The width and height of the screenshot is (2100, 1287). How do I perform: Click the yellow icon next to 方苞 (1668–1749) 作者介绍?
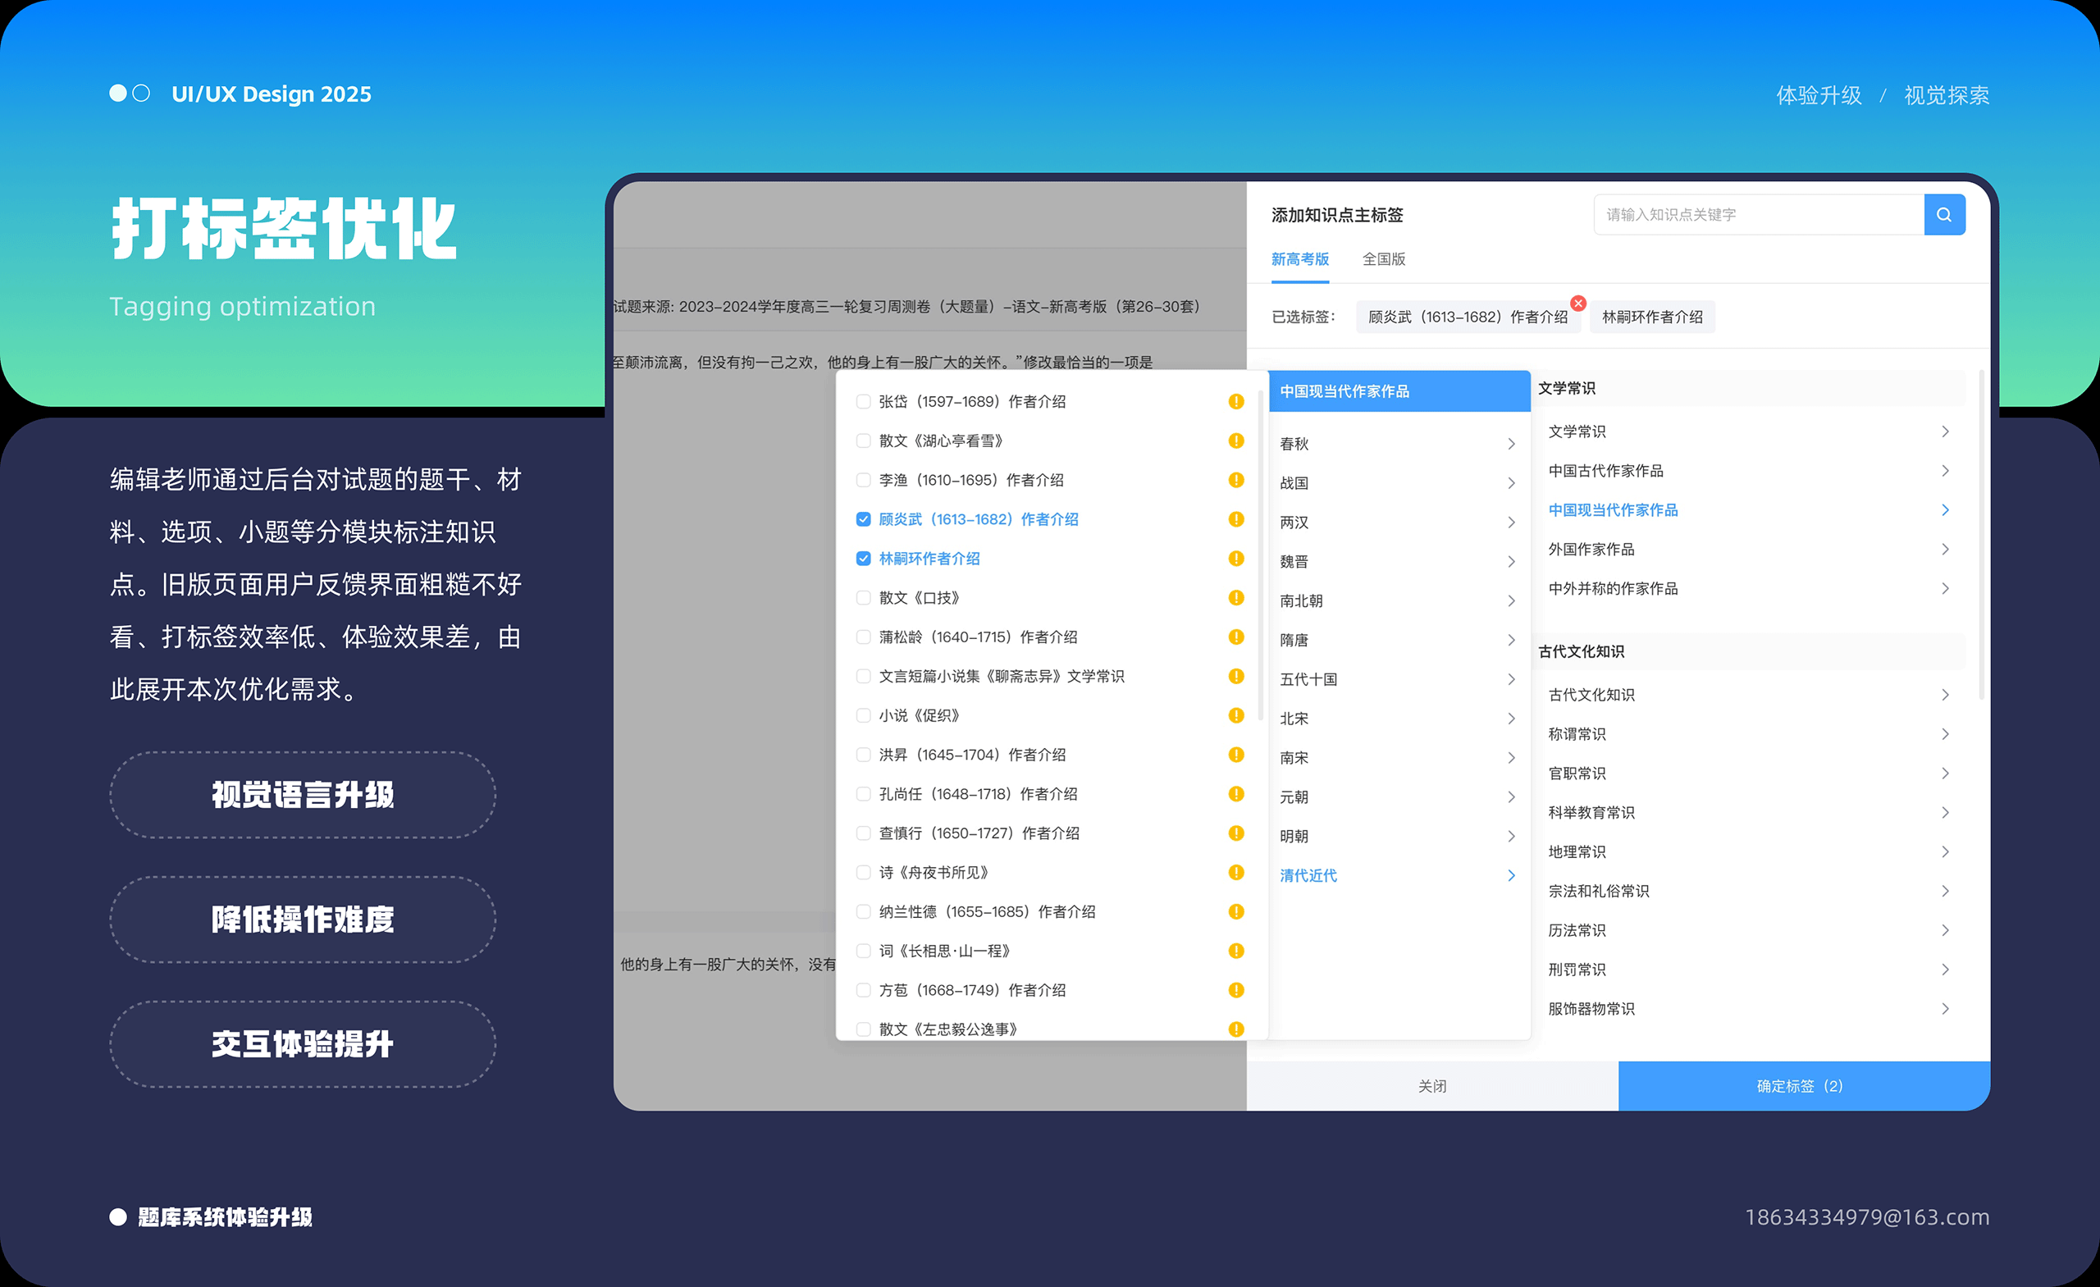1235,989
